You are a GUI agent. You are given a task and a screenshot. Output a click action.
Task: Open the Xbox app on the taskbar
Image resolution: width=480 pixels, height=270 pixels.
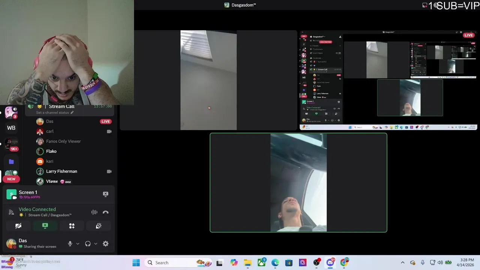(x=262, y=262)
